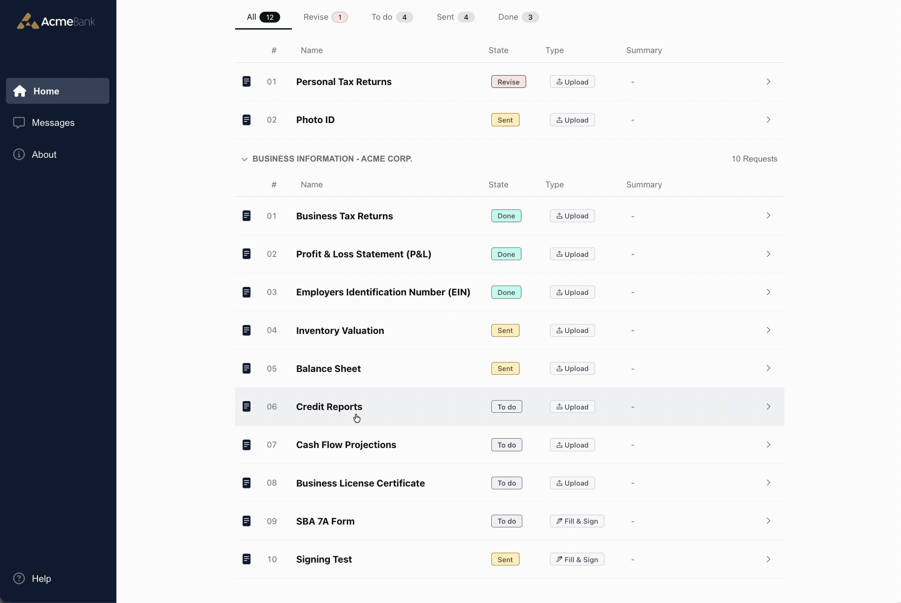Click the document icon beside Business Tax Returns
901x603 pixels.
point(246,216)
